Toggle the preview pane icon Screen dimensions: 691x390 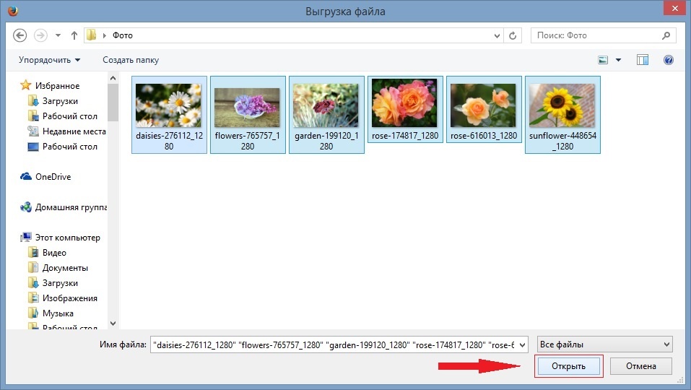643,60
